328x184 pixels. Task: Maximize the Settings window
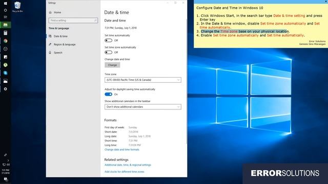(175, 3)
